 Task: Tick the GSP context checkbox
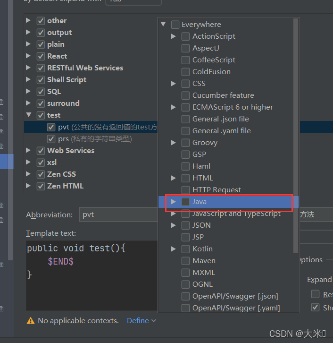click(x=186, y=154)
